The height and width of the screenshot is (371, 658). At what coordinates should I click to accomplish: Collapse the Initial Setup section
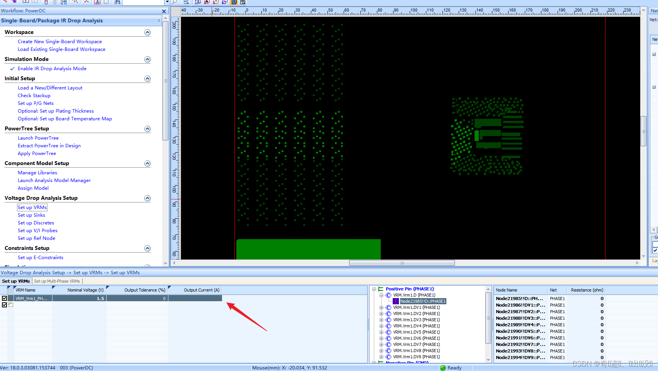pyautogui.click(x=148, y=79)
